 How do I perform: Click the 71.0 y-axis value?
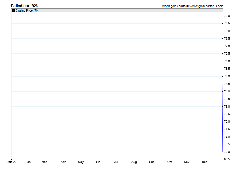227,137
